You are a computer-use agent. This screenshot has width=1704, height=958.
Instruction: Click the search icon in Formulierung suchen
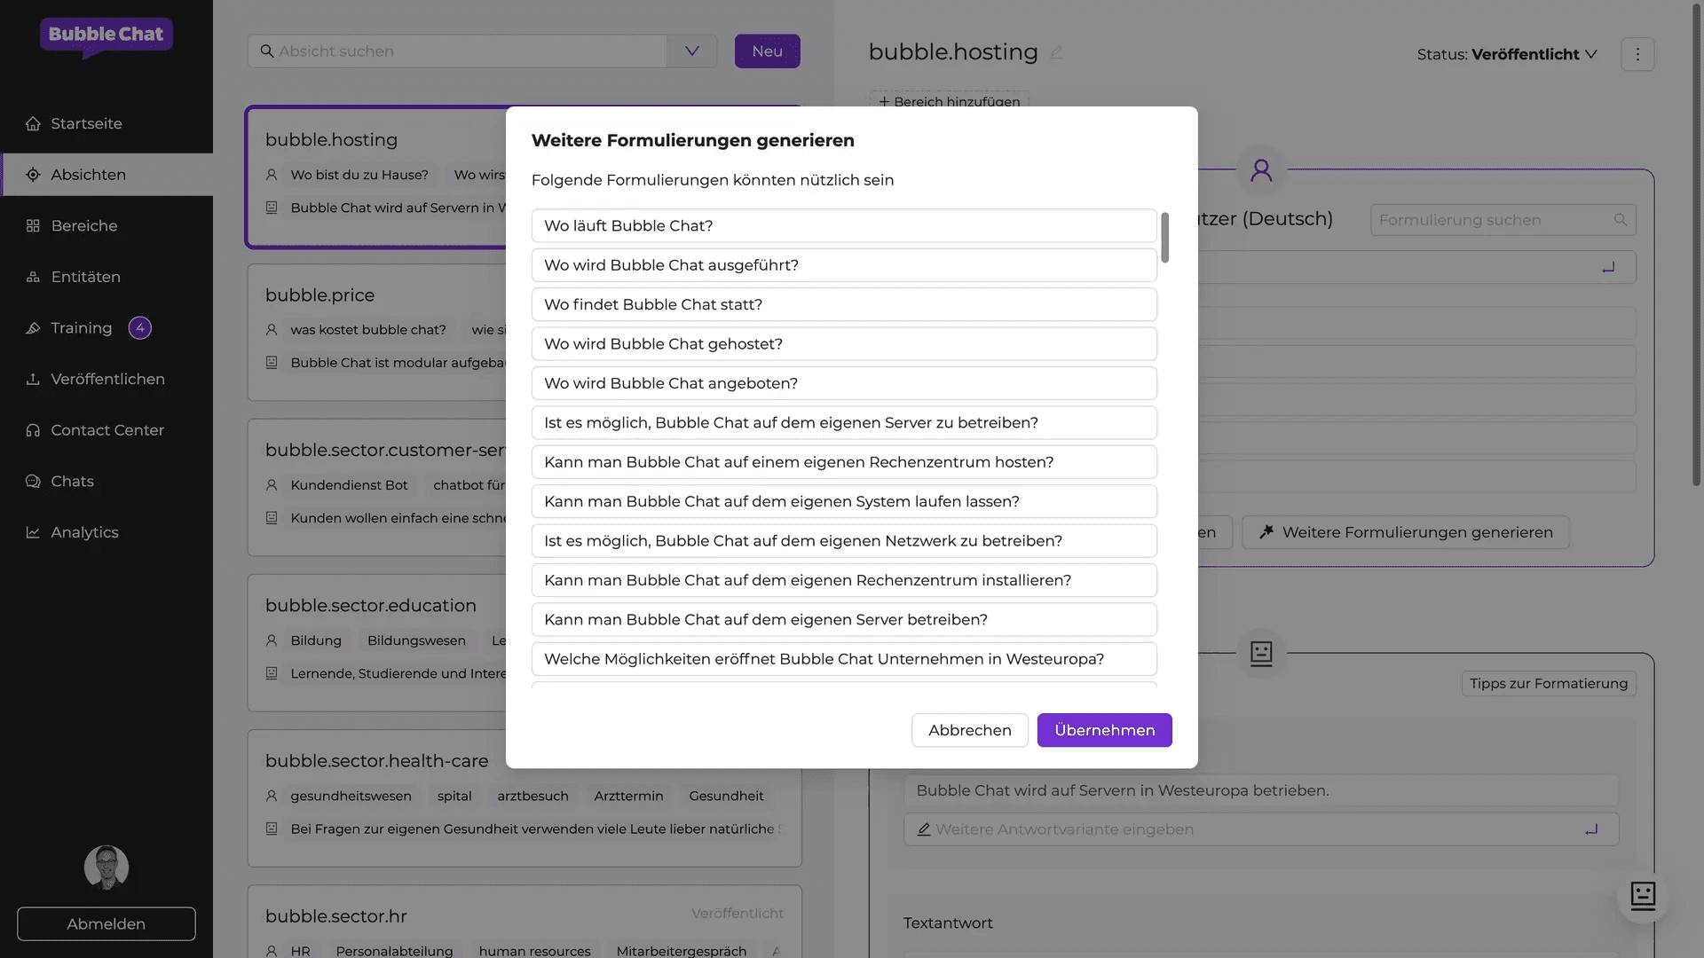[1621, 220]
